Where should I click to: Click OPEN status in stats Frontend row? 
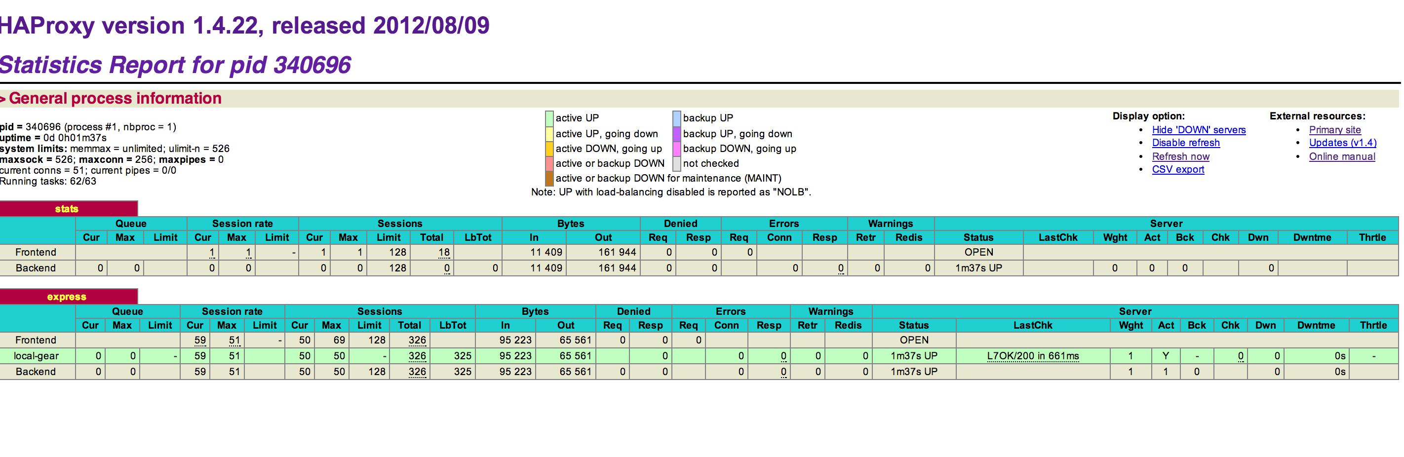click(979, 252)
